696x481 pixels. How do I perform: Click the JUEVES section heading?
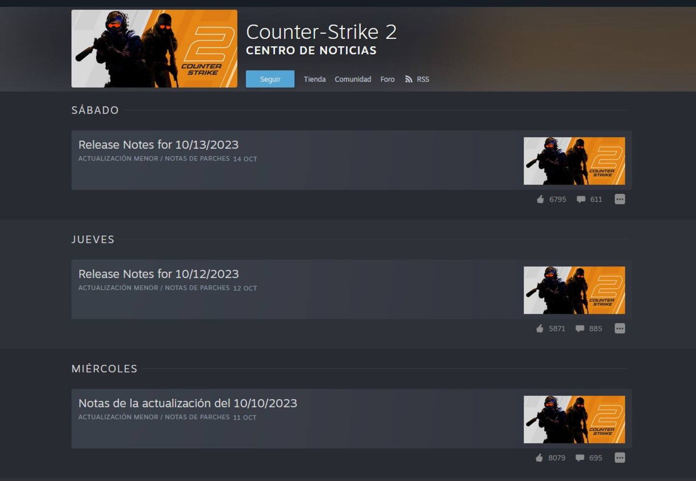93,240
